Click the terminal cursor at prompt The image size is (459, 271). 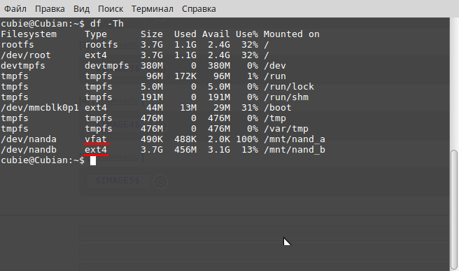click(x=93, y=160)
